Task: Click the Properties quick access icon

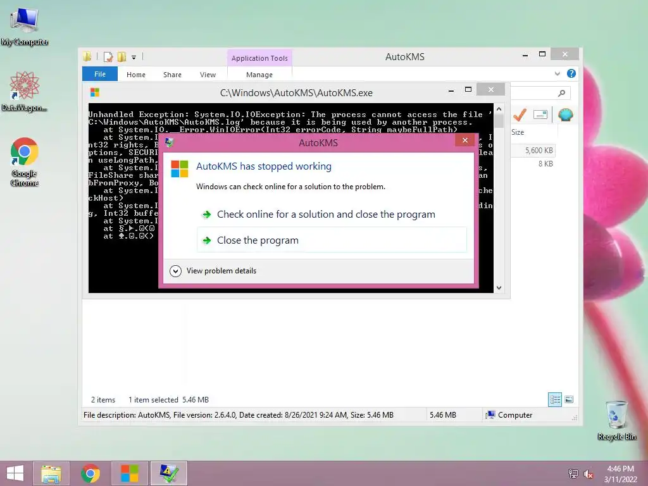Action: [x=108, y=57]
